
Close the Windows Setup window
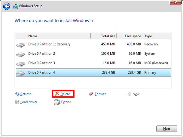coord(175,2)
